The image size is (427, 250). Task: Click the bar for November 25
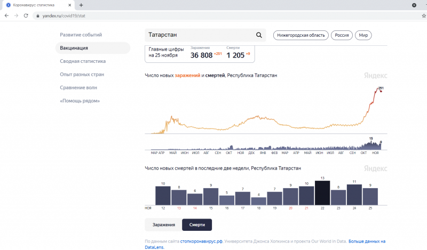point(370,197)
